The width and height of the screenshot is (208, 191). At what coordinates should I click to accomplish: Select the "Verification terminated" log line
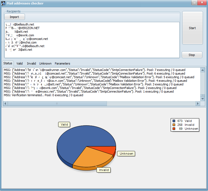click(x=44, y=95)
